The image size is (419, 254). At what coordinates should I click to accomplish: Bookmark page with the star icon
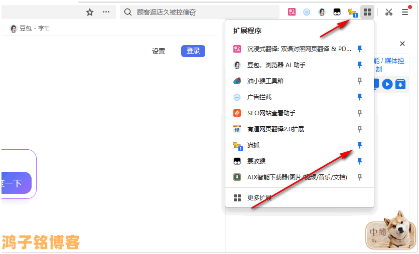90,12
